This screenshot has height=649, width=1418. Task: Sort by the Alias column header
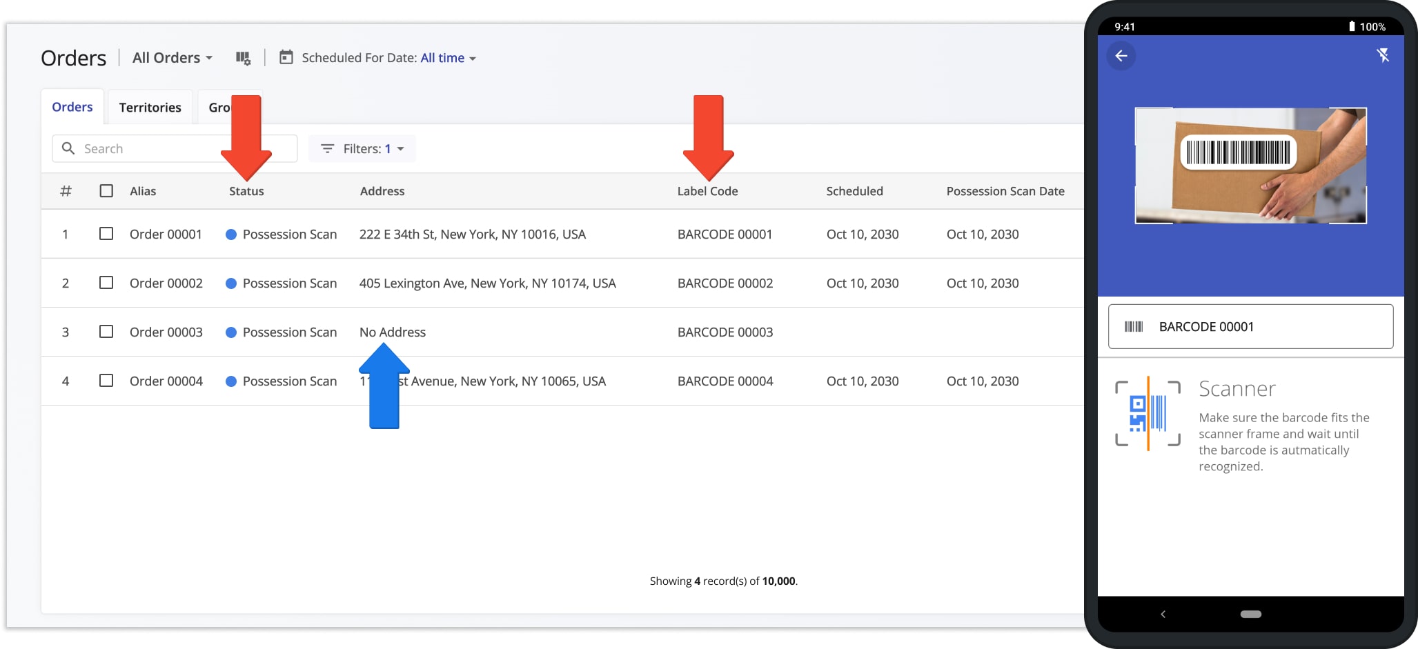pos(143,191)
